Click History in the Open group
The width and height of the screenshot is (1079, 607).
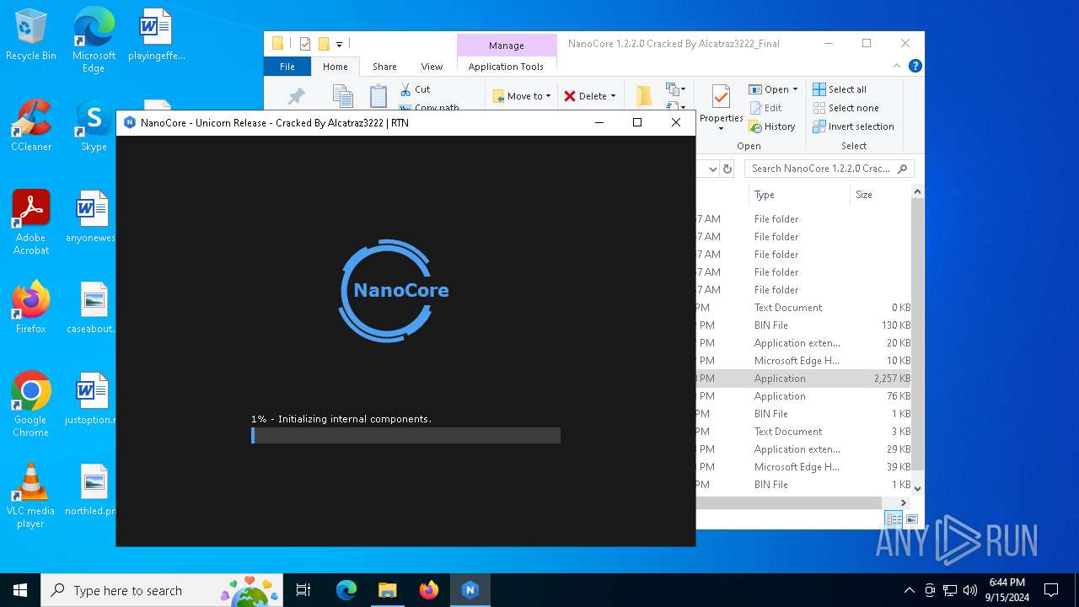pos(771,126)
